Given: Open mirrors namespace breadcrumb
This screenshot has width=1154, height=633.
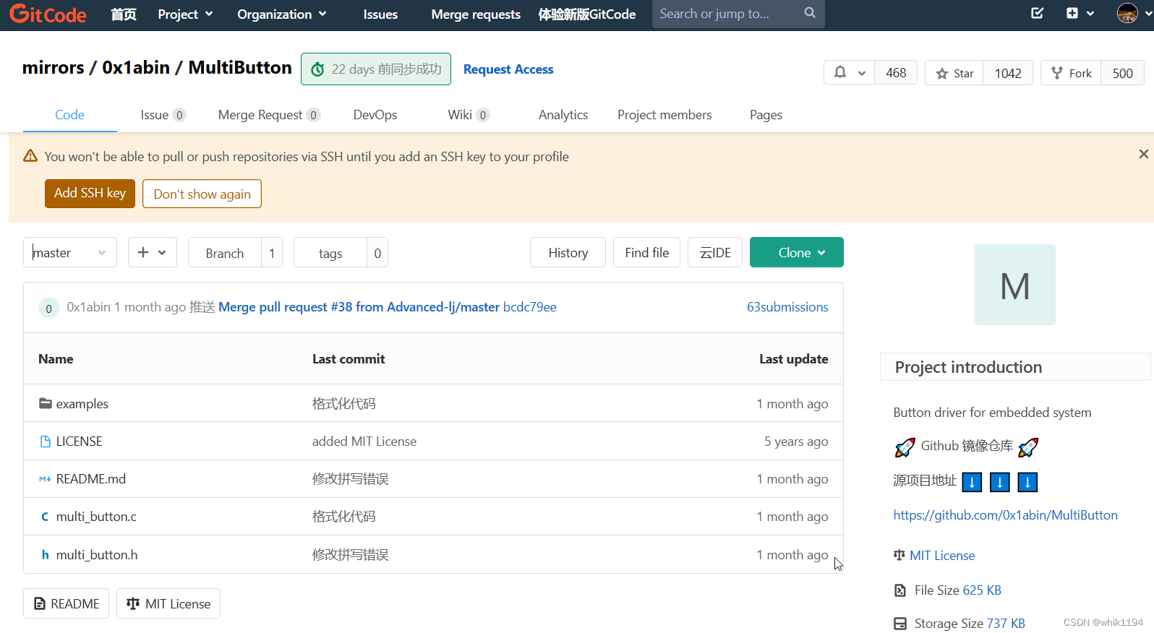Looking at the screenshot, I should coord(53,68).
